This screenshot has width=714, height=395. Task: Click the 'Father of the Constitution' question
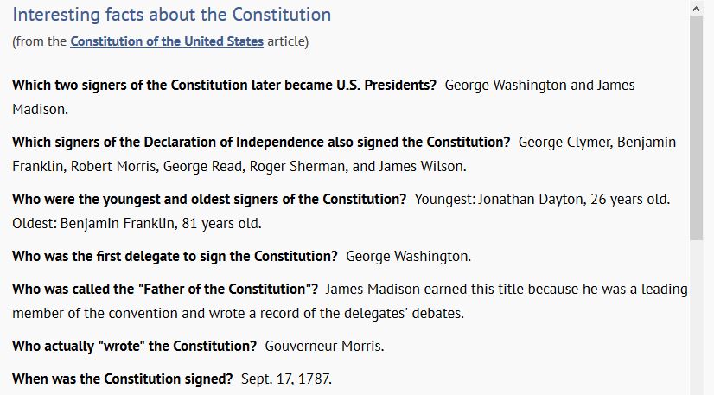(x=165, y=289)
